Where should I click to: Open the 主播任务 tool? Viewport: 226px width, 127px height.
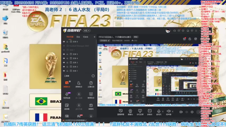(91, 84)
